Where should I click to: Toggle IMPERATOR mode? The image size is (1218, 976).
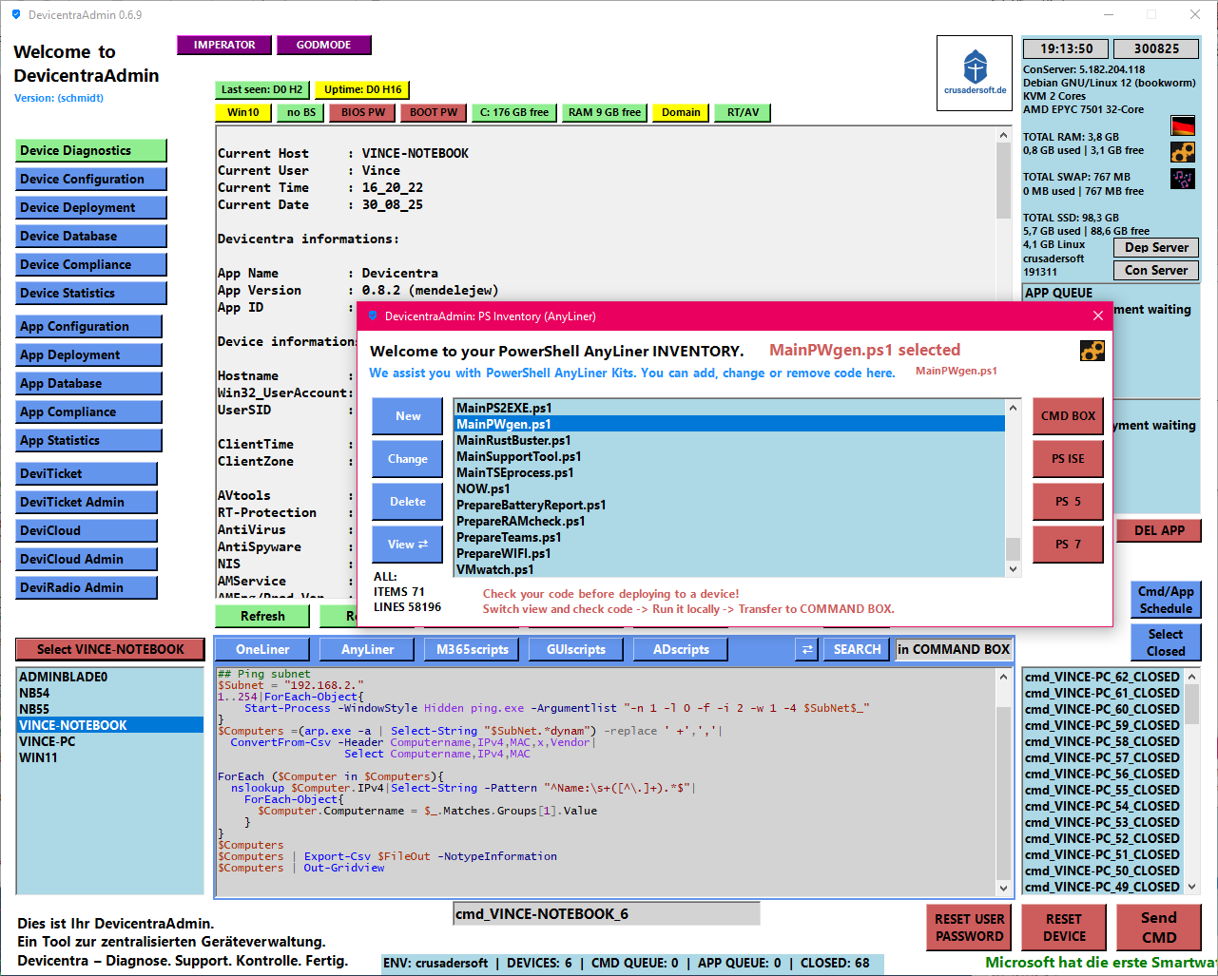pos(224,45)
